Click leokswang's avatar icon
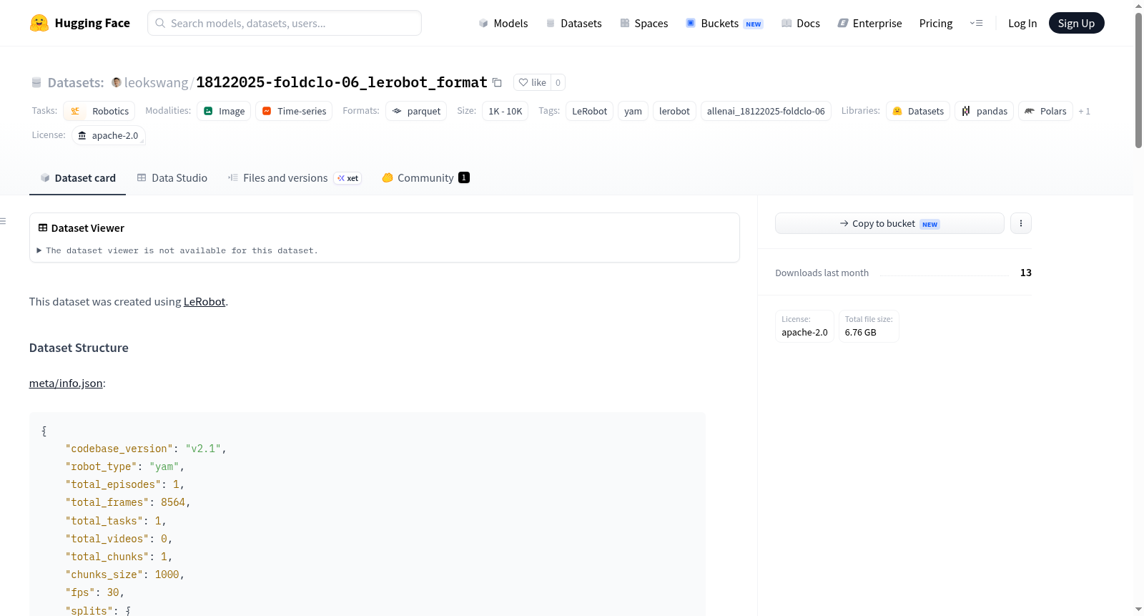1144x616 pixels. tap(117, 82)
